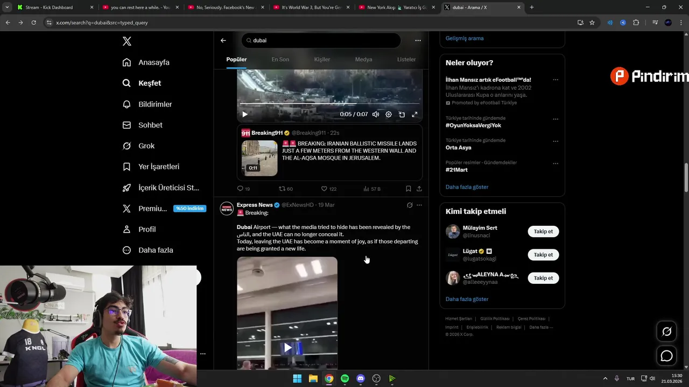Open Bildirimler in the sidebar
This screenshot has height=387, width=689.
(x=147, y=104)
